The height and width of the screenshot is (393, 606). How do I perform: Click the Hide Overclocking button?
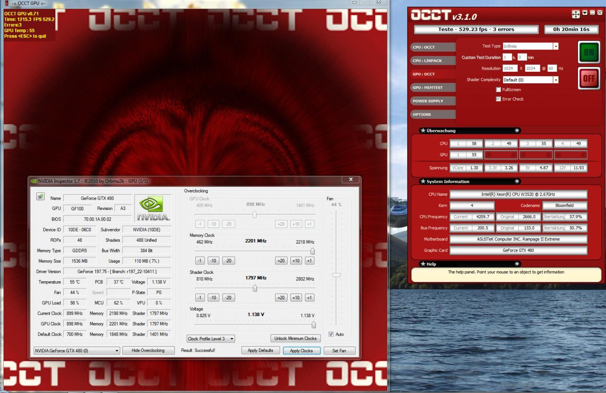148,351
